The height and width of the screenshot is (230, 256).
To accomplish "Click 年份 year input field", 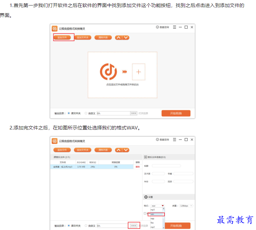I will click(158, 181).
